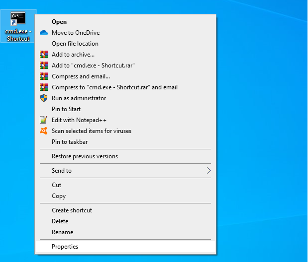Select Compress and email...
The width and height of the screenshot is (308, 262).
(125, 76)
